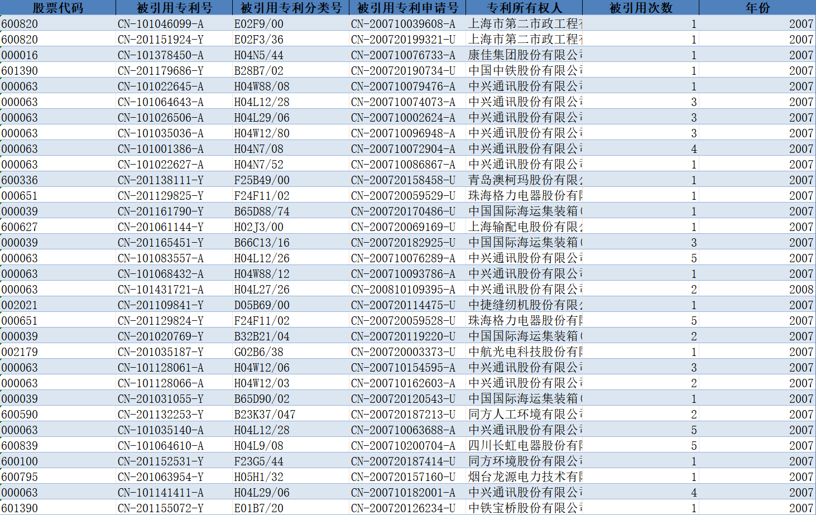Select the 被引用专利申请号 column header
The width and height of the screenshot is (816, 515).
407,8
